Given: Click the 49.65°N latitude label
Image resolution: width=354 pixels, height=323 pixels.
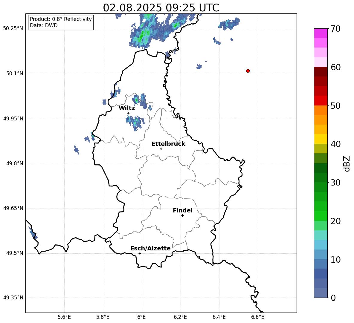Looking at the screenshot, I should point(13,208).
